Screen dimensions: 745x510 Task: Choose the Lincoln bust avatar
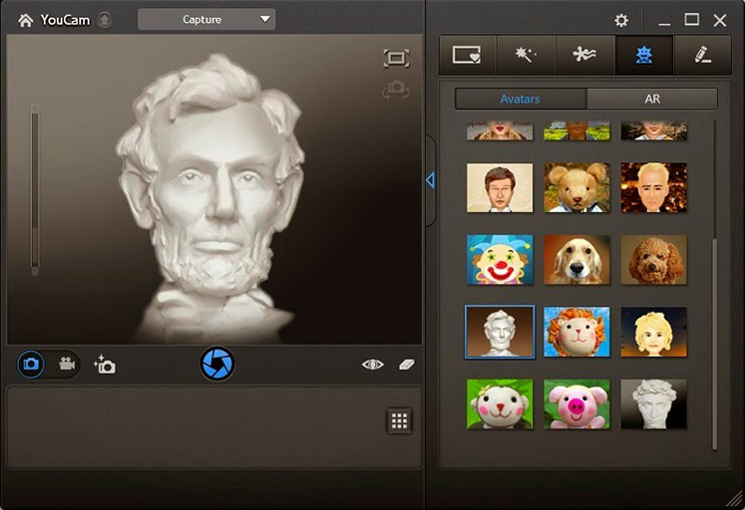point(500,332)
